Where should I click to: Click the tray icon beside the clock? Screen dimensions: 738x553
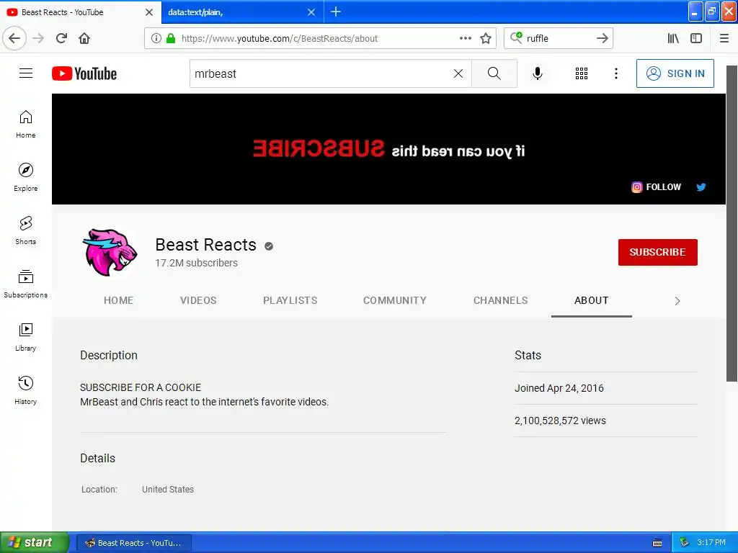[684, 543]
